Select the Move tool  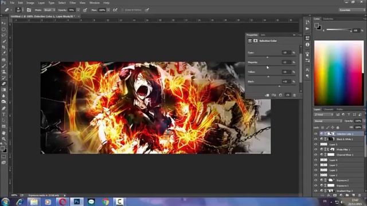coord(3,23)
